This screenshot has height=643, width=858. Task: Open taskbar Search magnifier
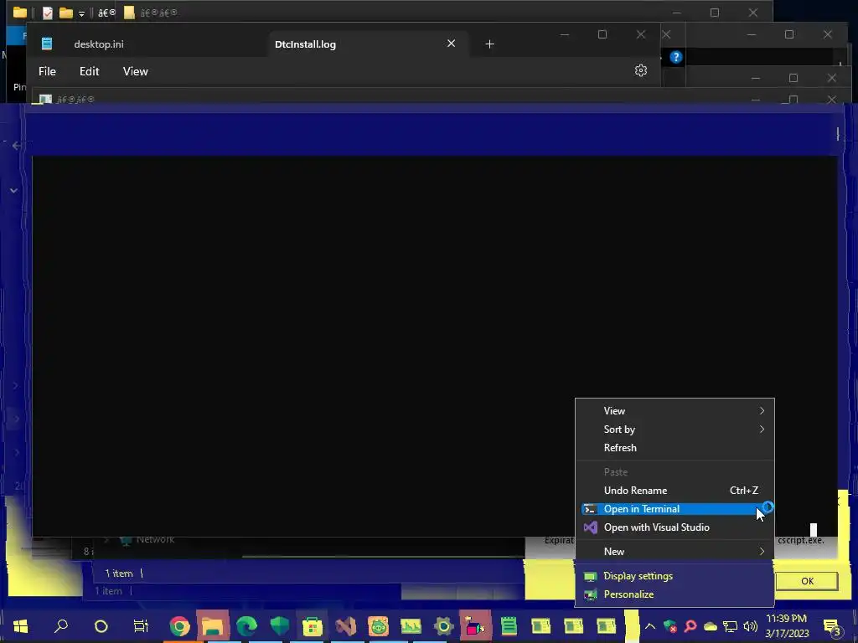point(61,626)
